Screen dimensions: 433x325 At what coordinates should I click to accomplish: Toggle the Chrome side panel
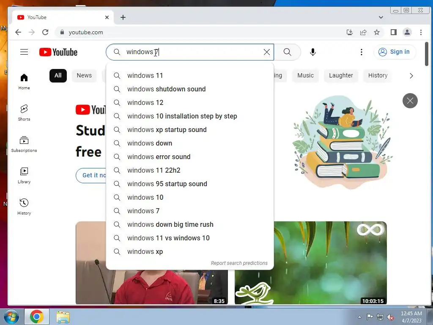394,32
